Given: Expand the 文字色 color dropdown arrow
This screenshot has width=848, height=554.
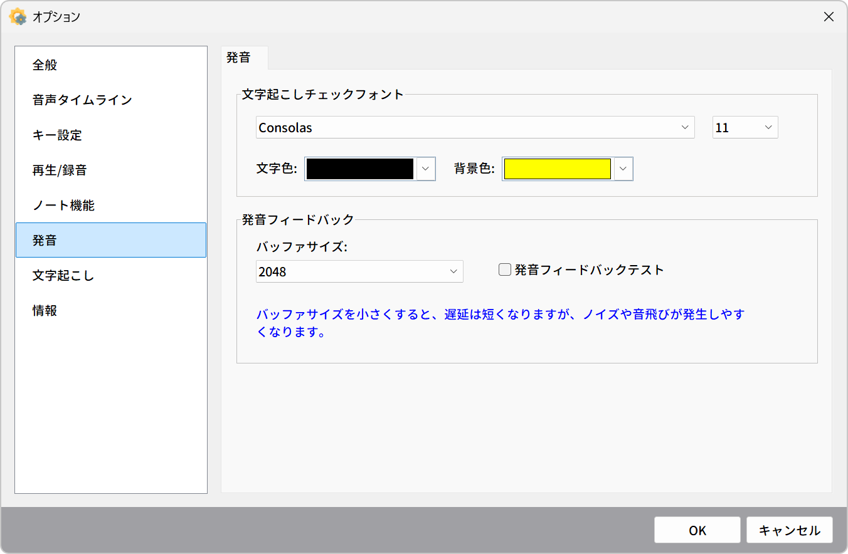Looking at the screenshot, I should (425, 169).
